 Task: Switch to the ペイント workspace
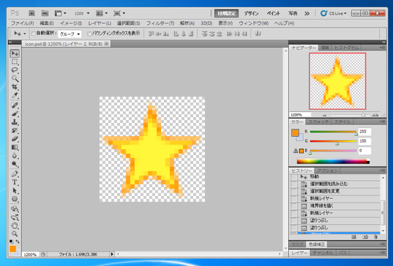click(x=274, y=13)
